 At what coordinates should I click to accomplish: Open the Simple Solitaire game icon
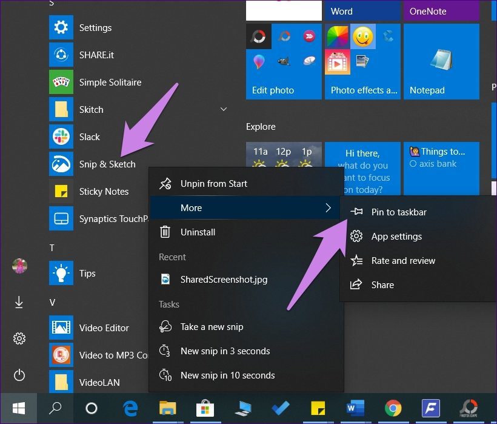[61, 82]
